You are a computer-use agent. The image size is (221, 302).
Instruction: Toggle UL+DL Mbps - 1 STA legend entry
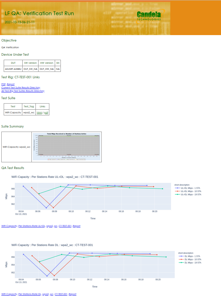pos(188,188)
